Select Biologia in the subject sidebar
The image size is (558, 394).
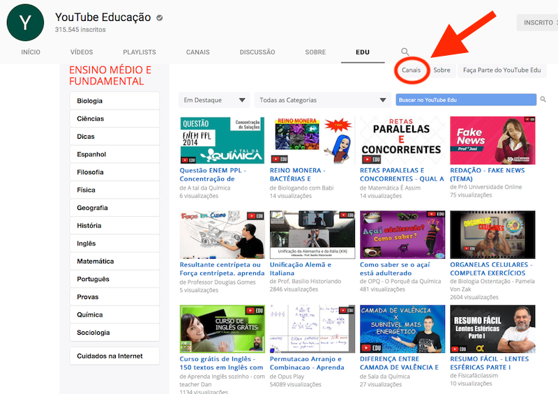114,101
